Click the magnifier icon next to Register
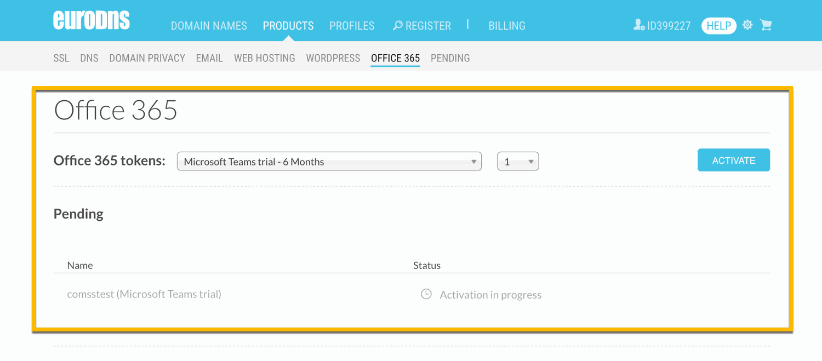Viewport: 822px width, 361px height. [398, 26]
